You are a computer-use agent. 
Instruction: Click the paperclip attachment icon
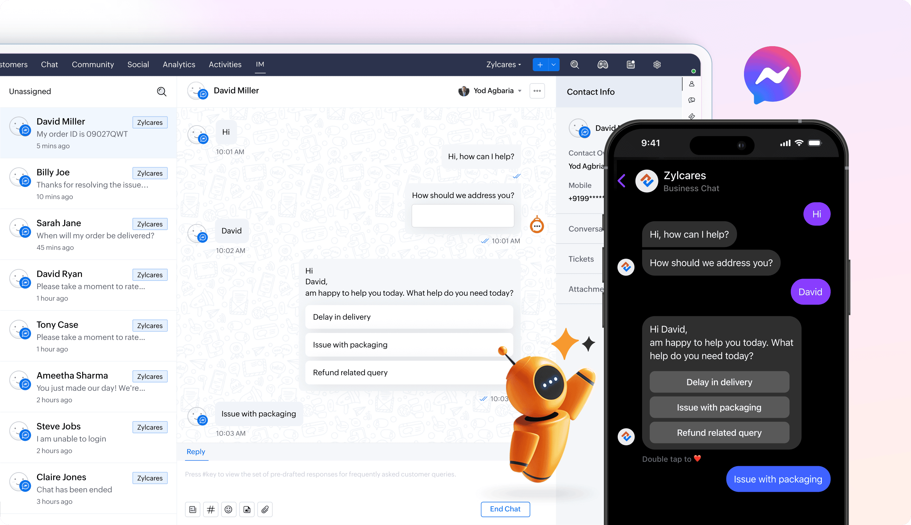point(265,509)
